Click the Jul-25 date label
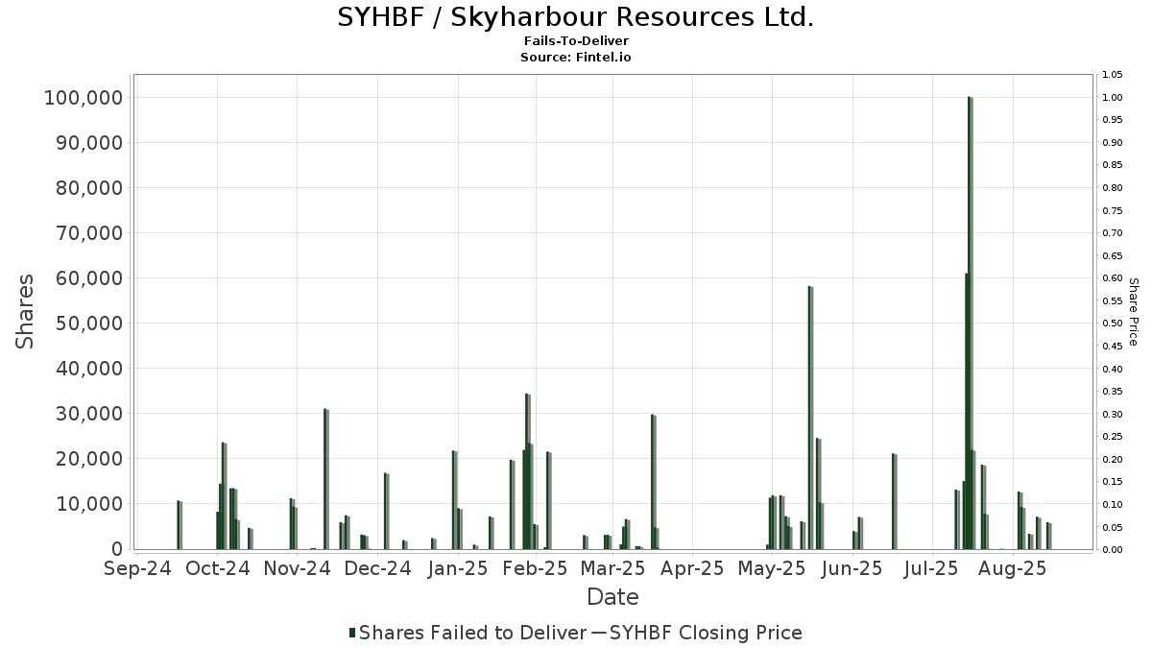The width and height of the screenshot is (1152, 648). [930, 568]
